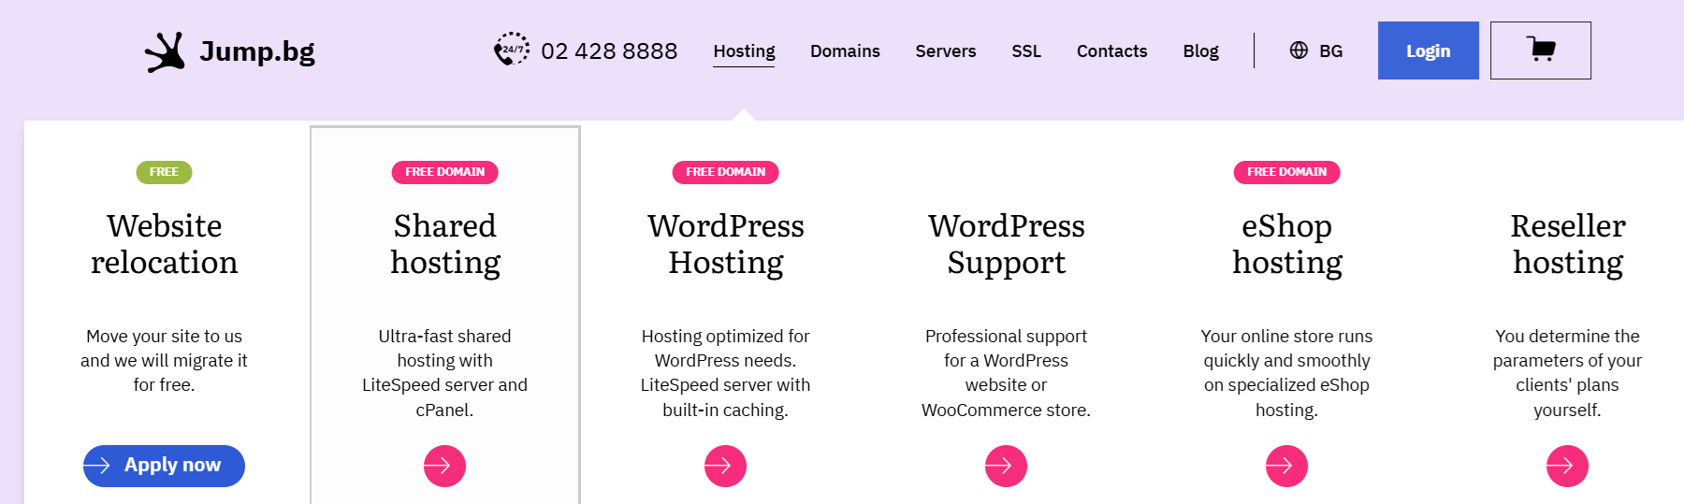Click the FREE DOMAIN badge above Shared hosting
1684x504 pixels.
[444, 172]
